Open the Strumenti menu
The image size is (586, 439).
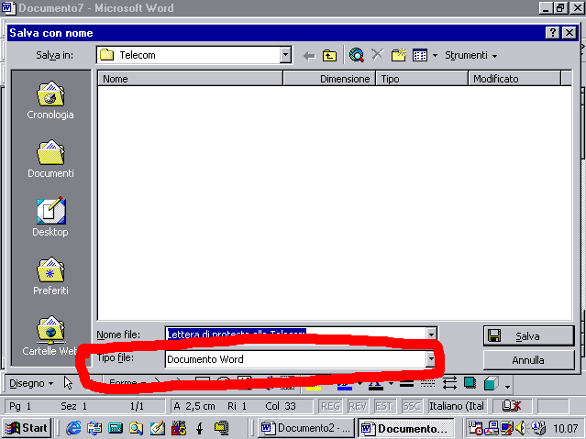(x=470, y=55)
